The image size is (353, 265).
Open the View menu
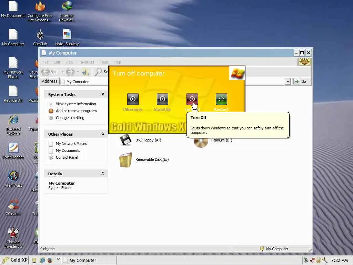click(69, 62)
